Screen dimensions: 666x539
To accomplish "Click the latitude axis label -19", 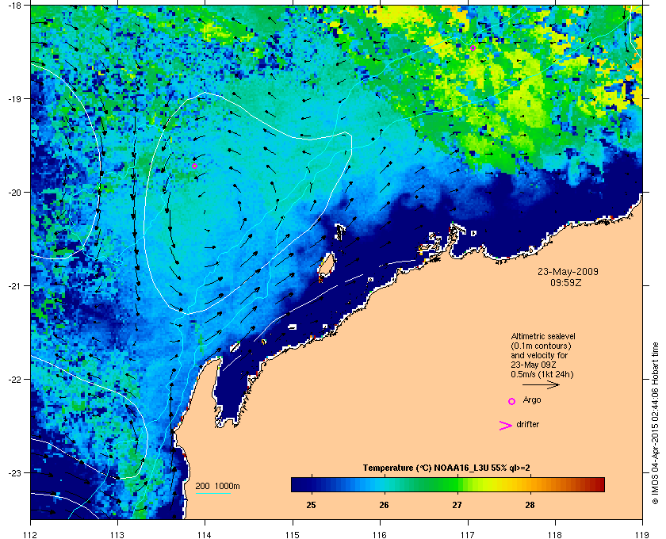I will coord(15,99).
